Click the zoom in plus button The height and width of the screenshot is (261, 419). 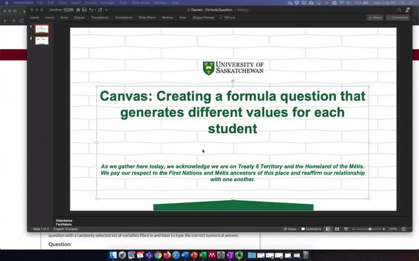384,229
